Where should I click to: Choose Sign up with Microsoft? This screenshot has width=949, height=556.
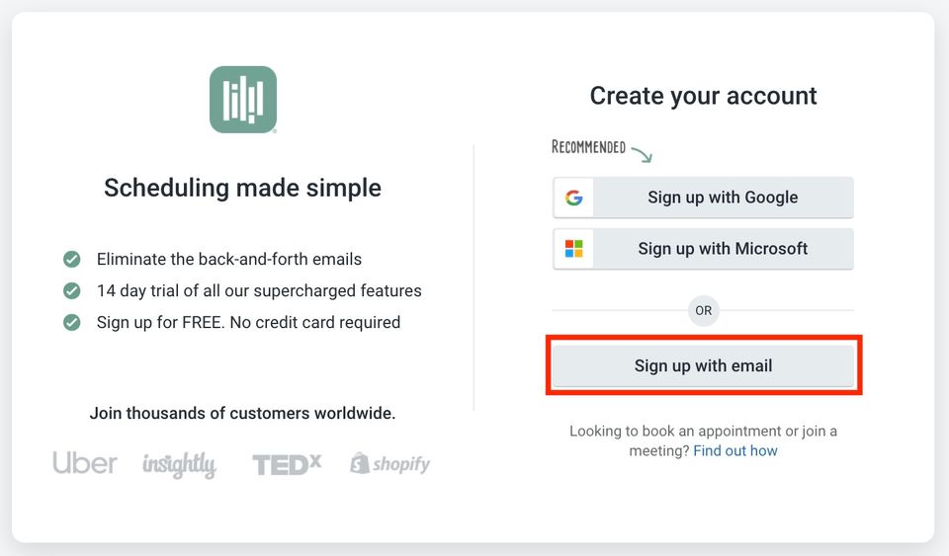tap(703, 249)
